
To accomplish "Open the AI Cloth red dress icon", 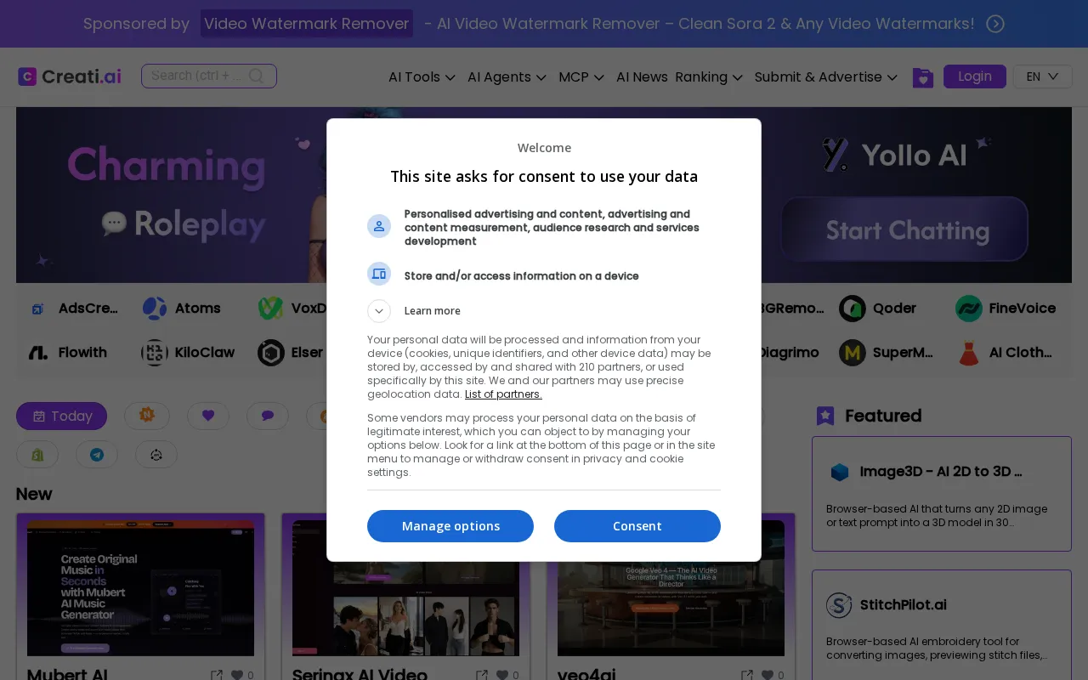I will click(969, 353).
